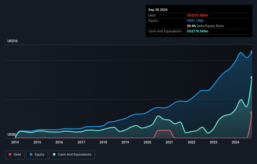This screenshot has width=257, height=164.
Task: Click the Sep 30 2024 tooltip date
Action: tap(158, 10)
